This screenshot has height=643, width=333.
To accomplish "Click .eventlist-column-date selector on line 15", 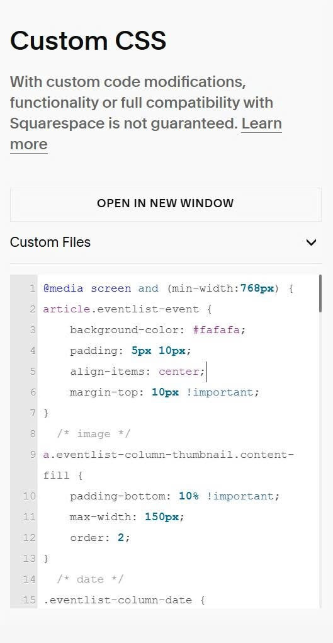I will [118, 600].
